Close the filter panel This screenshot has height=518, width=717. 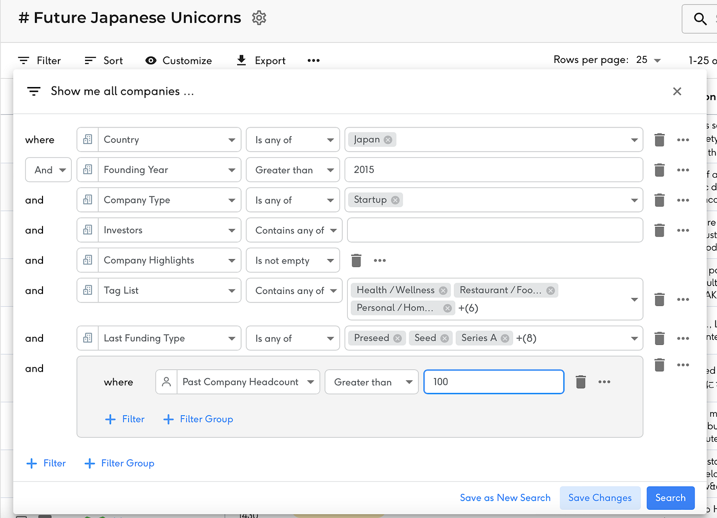click(x=677, y=92)
